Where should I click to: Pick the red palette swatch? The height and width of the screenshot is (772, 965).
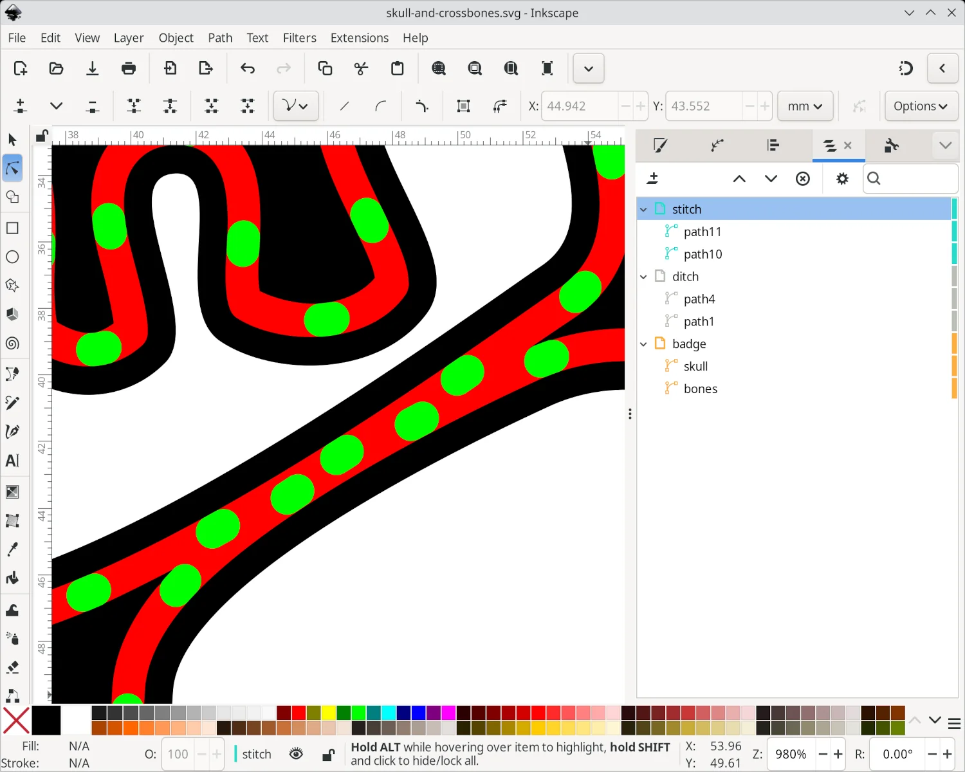[299, 712]
